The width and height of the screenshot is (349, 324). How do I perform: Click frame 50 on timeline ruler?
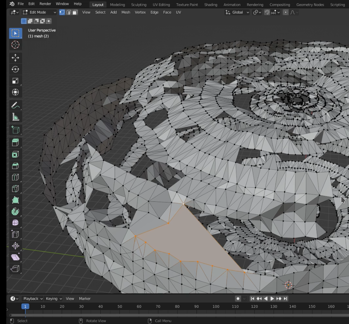[120, 306]
